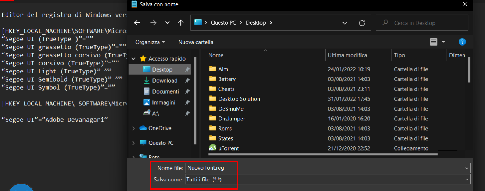The height and width of the screenshot is (191, 485).
Task: Click the back navigation arrow
Action: pyautogui.click(x=137, y=23)
